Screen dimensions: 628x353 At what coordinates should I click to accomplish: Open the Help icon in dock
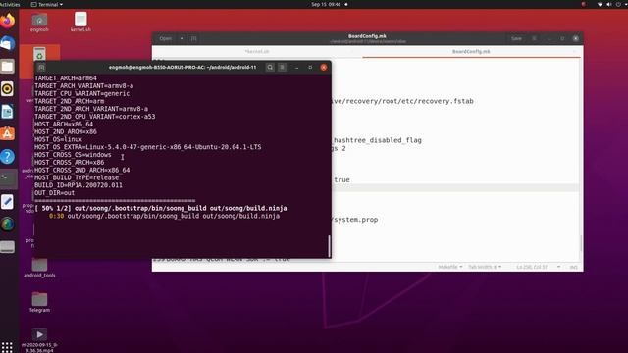pyautogui.click(x=7, y=157)
